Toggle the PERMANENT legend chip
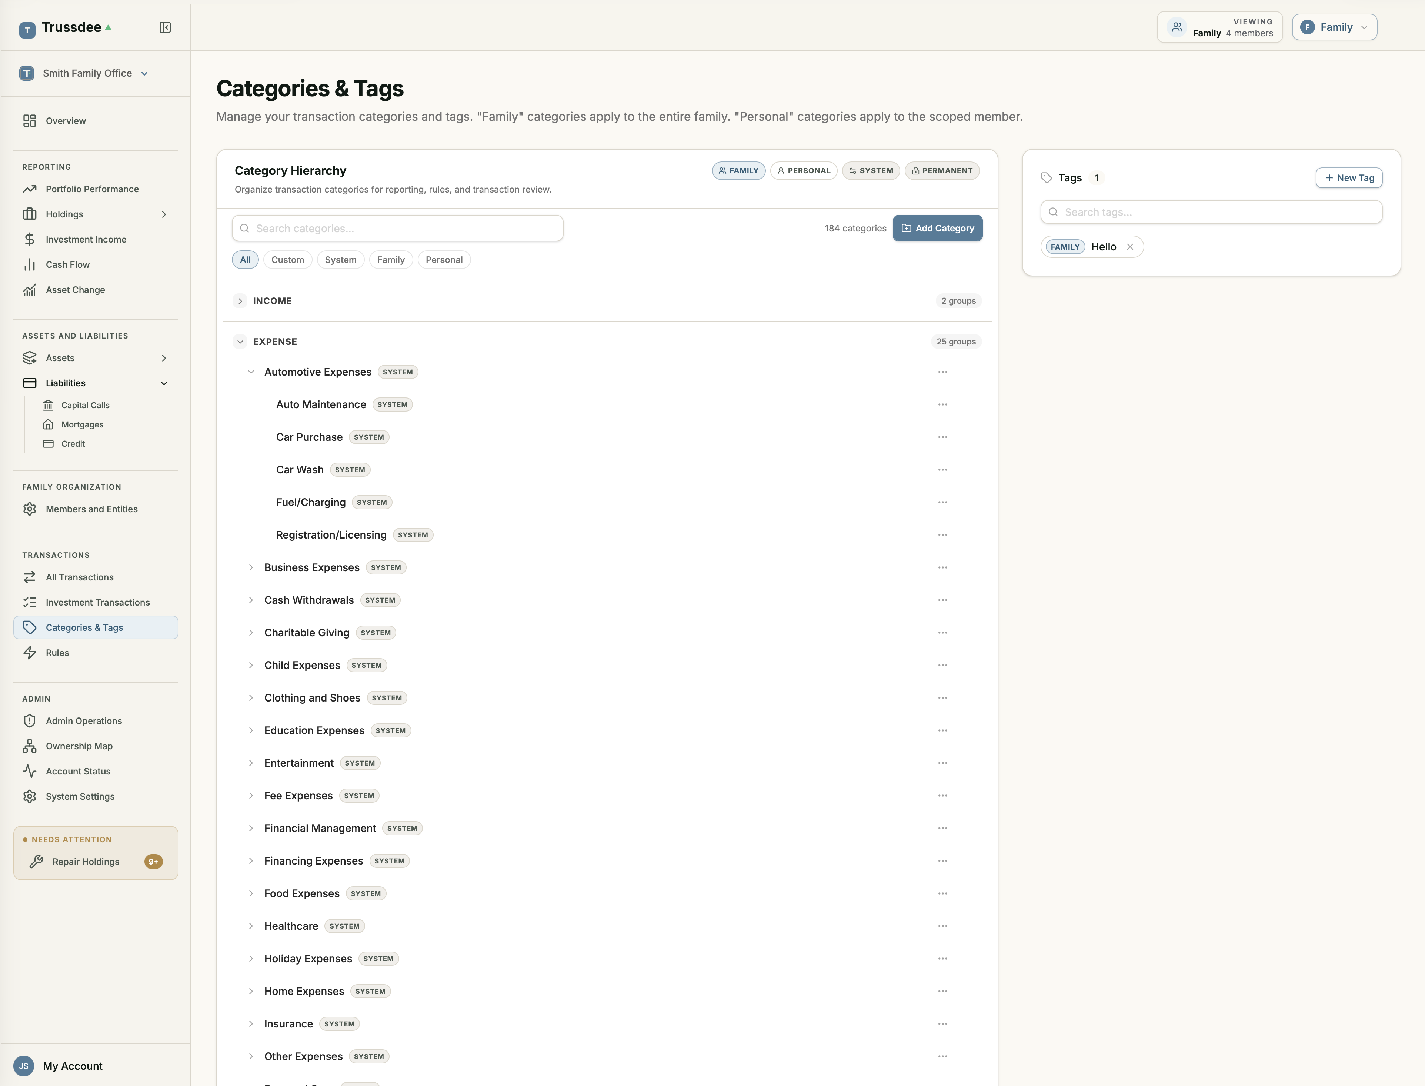 (x=942, y=171)
